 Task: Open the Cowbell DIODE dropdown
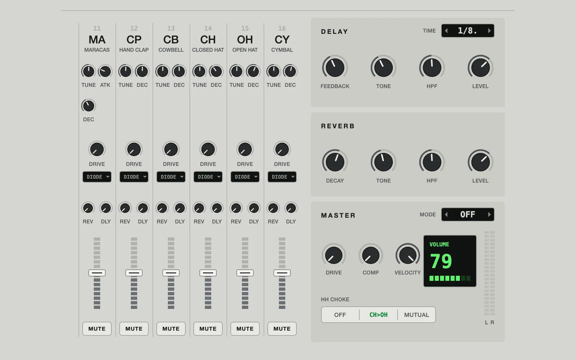pyautogui.click(x=171, y=177)
